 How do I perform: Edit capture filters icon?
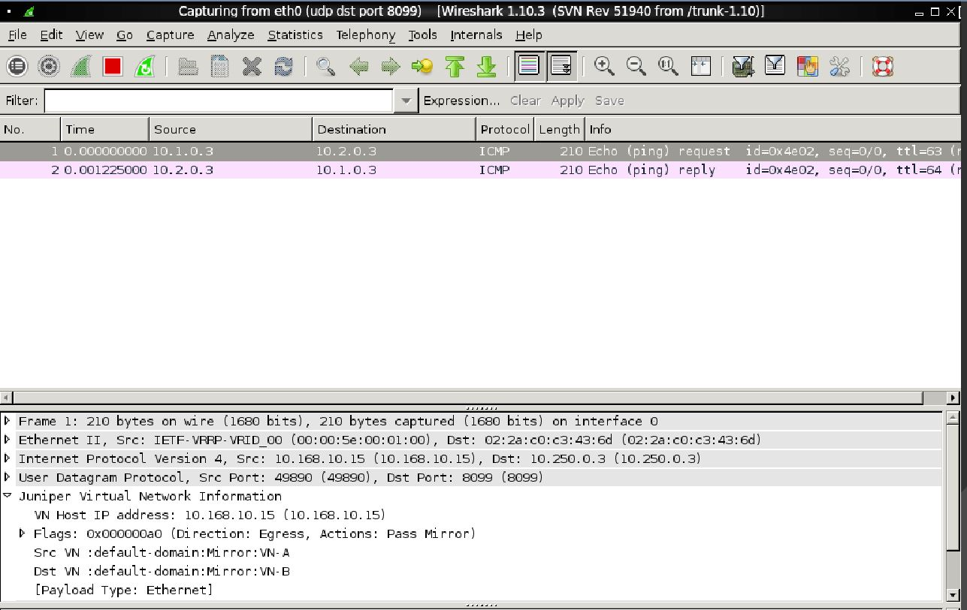[x=743, y=67]
